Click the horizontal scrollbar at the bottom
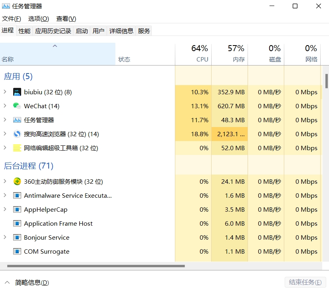Screen dimensions: 329x292 96,266
